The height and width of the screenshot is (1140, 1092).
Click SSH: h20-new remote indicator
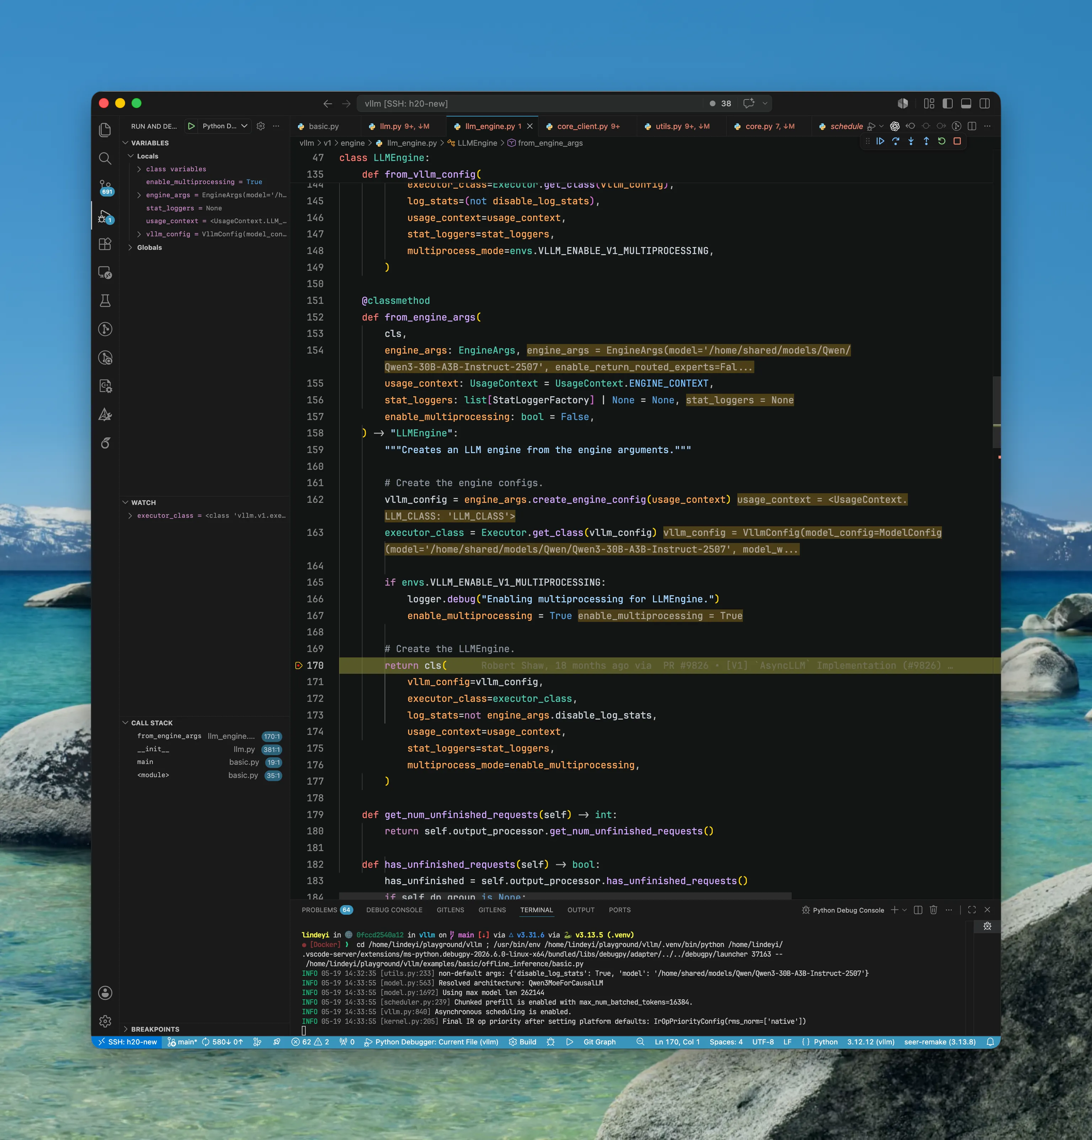click(x=127, y=1042)
